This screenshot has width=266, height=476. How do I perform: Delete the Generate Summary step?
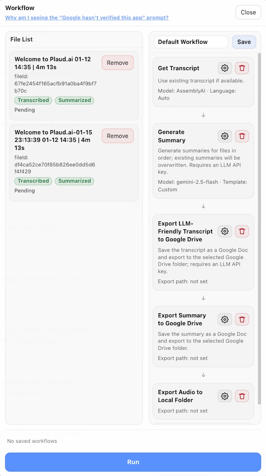(x=242, y=136)
